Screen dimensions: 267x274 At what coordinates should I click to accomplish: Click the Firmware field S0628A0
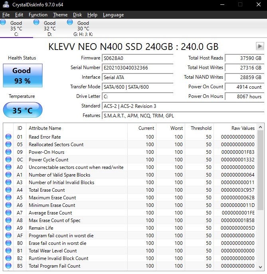137,58
